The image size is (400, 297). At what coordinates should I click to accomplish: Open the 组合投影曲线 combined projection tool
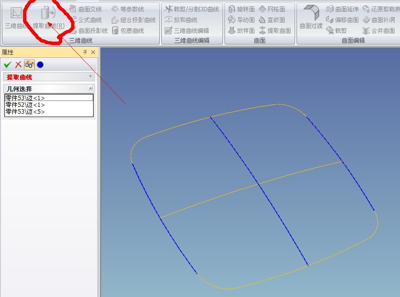(133, 20)
